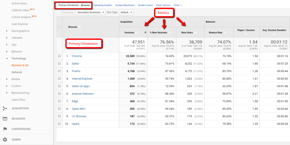Select Screen Resolution dimension tab

pyautogui.click(x=125, y=5)
